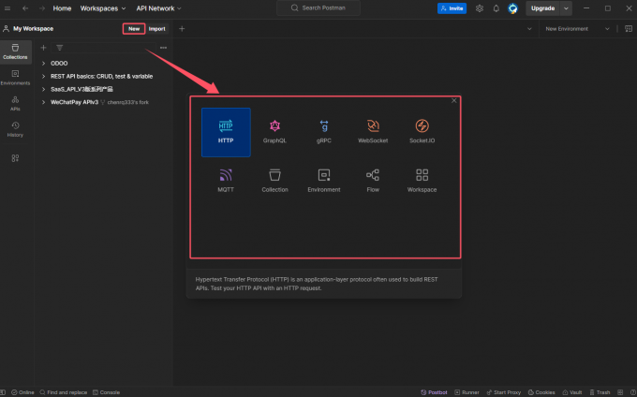Open the environment quick look icon

click(x=629, y=29)
